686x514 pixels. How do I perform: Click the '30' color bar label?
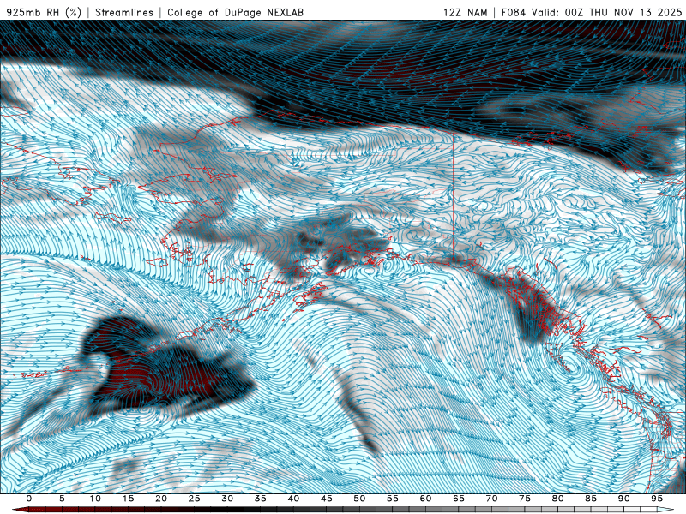tap(227, 499)
